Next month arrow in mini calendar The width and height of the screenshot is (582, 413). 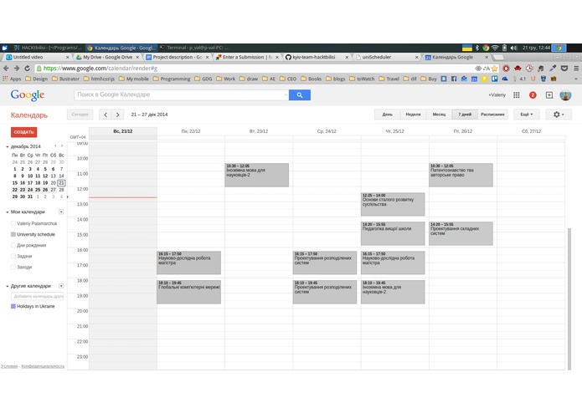tap(62, 146)
